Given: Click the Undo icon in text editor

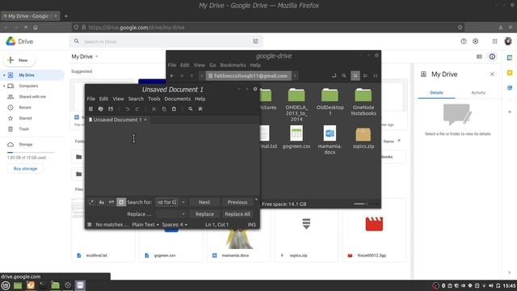Looking at the screenshot, I should pos(128,109).
